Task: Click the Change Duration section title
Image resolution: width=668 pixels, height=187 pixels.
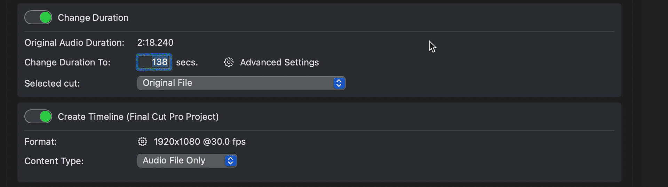Action: tap(93, 18)
